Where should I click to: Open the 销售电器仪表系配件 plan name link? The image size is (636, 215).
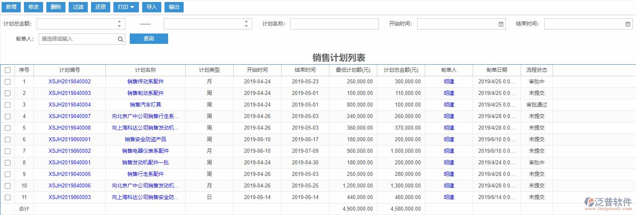(x=146, y=151)
